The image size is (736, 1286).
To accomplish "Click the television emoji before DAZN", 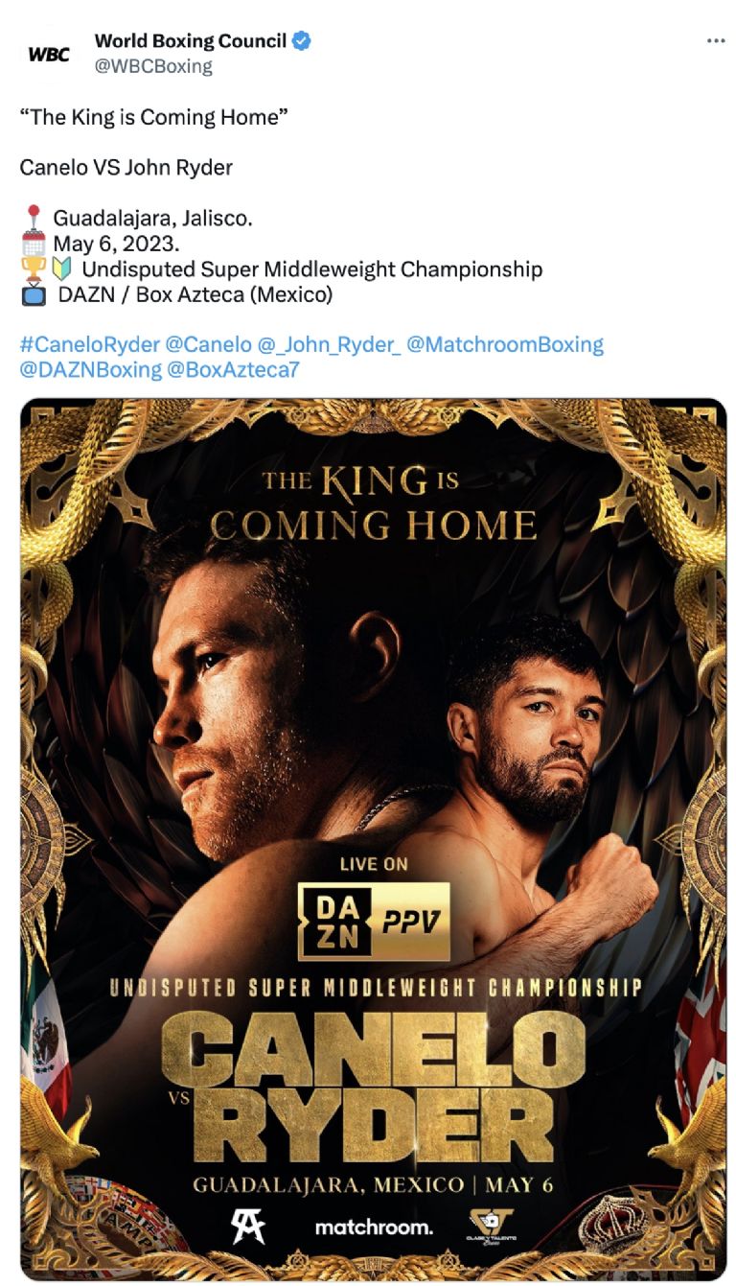I will (x=34, y=294).
